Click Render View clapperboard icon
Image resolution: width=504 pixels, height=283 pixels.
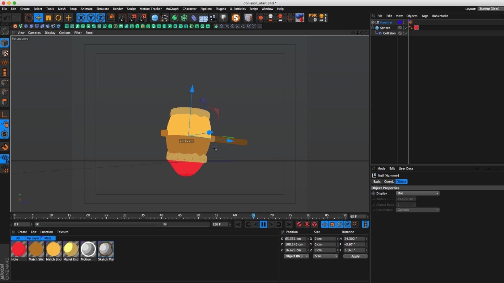[122, 18]
